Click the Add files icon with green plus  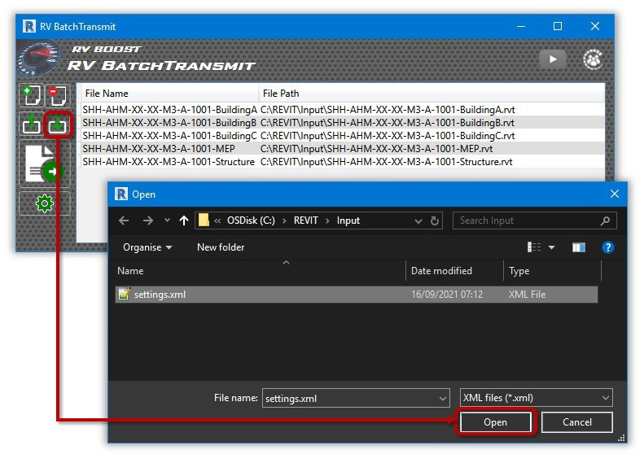[32, 96]
